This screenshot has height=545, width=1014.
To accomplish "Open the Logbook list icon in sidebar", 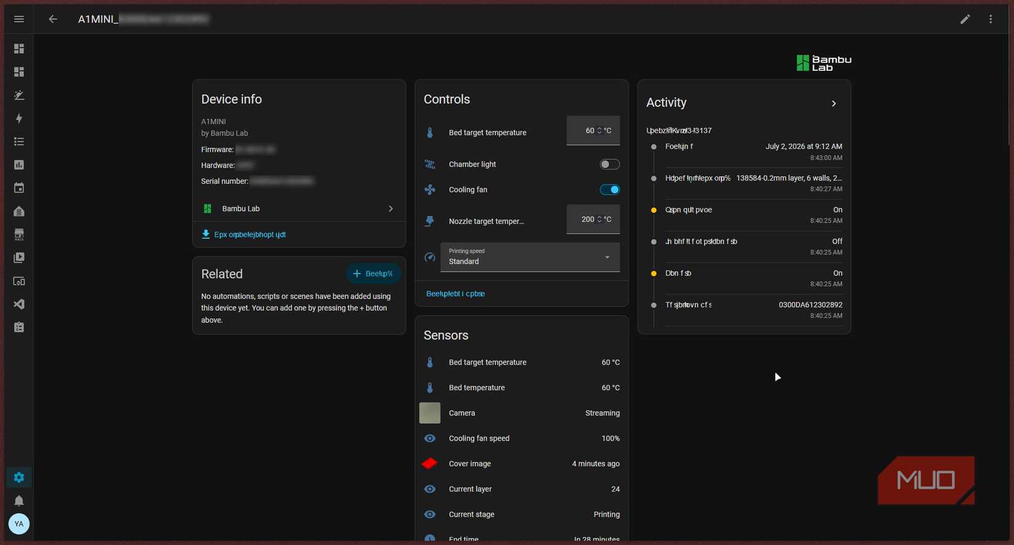I will [19, 142].
